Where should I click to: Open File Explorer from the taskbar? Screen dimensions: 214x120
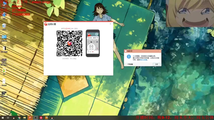click(25, 118)
